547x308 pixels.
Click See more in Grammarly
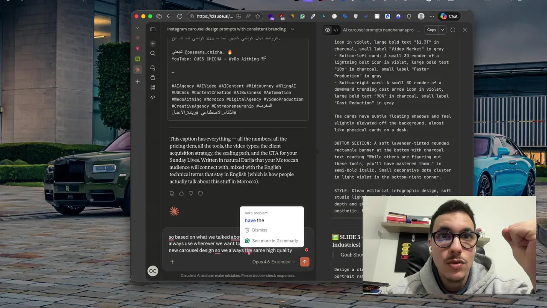pos(271,241)
